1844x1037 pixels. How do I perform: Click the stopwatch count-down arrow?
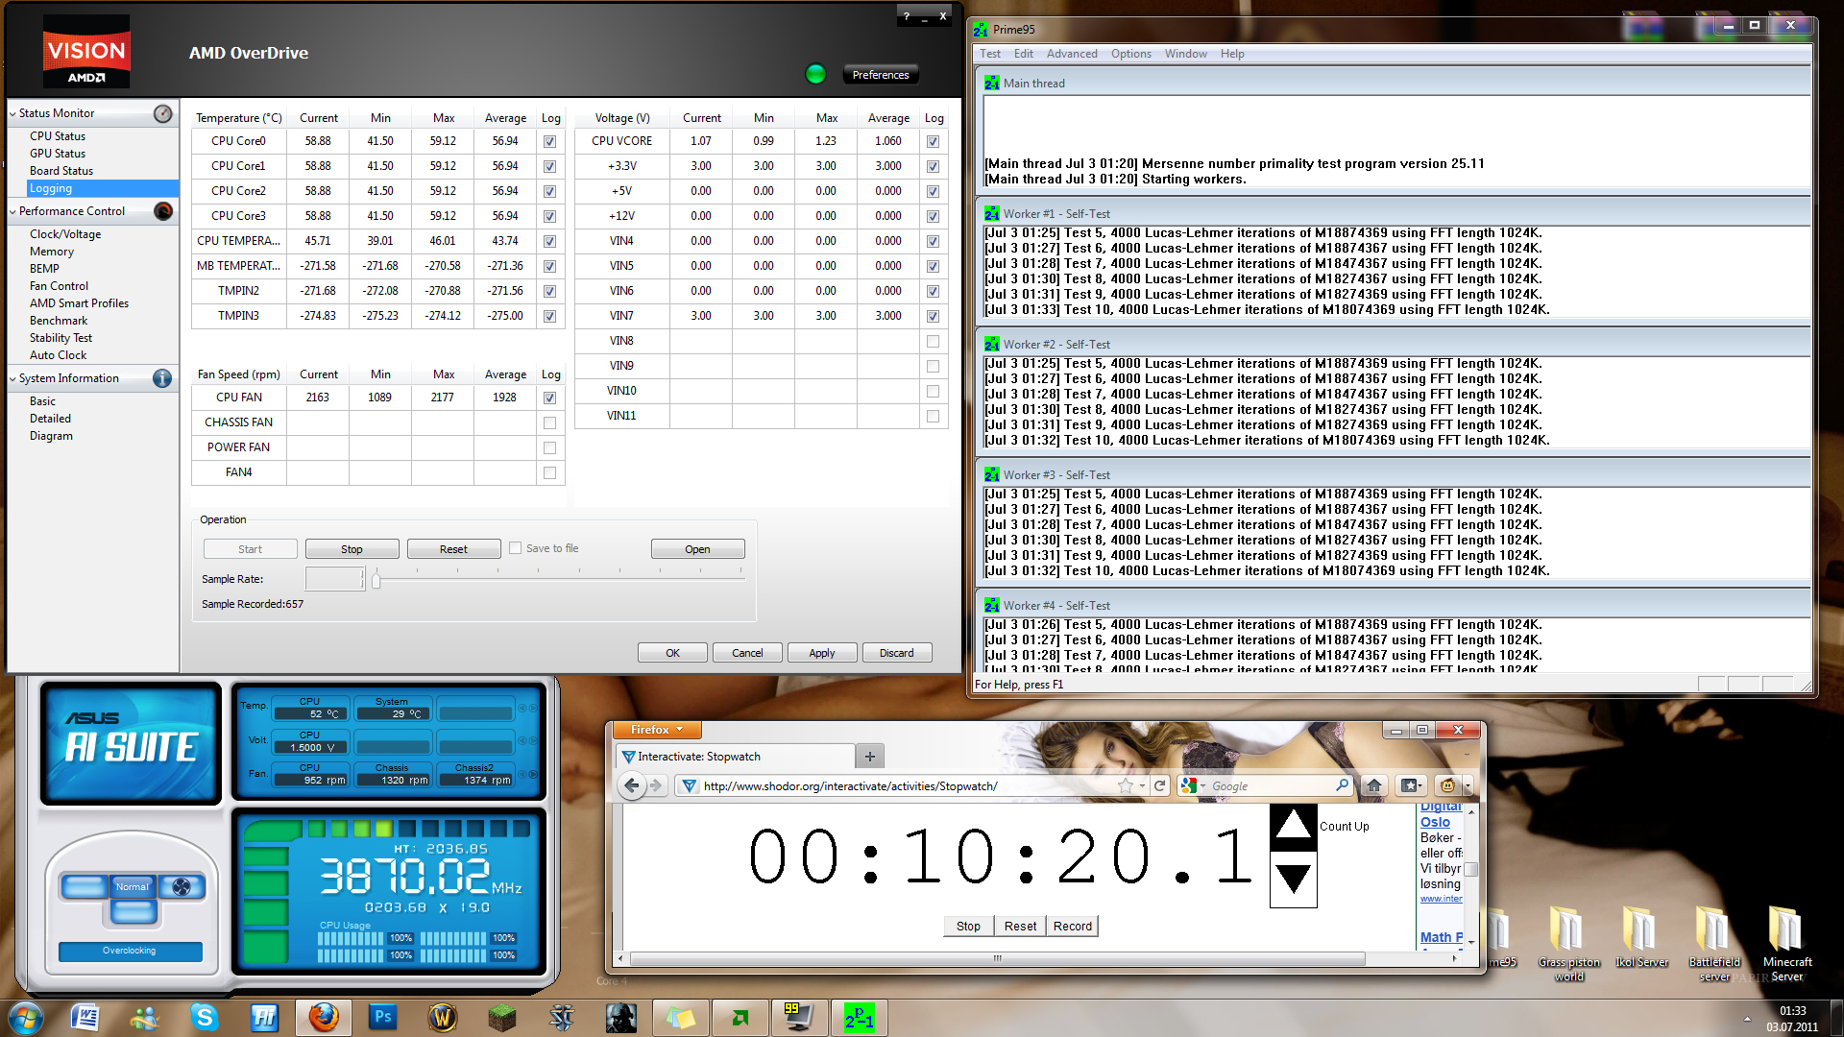tap(1293, 879)
